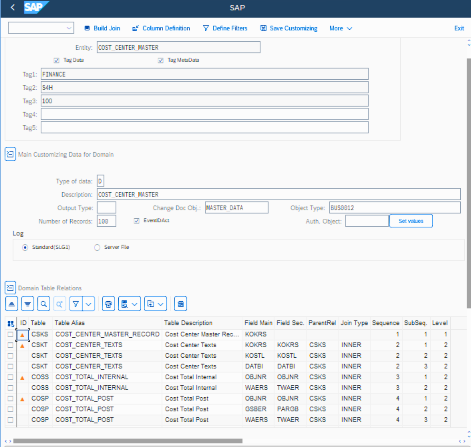This screenshot has height=447, width=471.
Task: Go back using the header arrow
Action: click(13, 7)
